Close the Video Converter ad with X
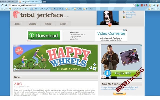This screenshot has height=100, width=160. click(126, 30)
